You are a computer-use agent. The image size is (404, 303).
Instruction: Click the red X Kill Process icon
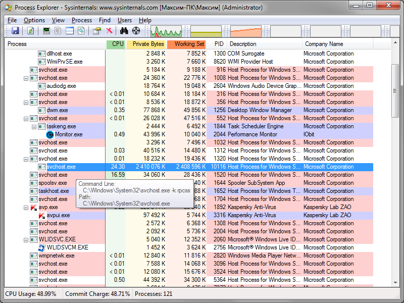109,31
